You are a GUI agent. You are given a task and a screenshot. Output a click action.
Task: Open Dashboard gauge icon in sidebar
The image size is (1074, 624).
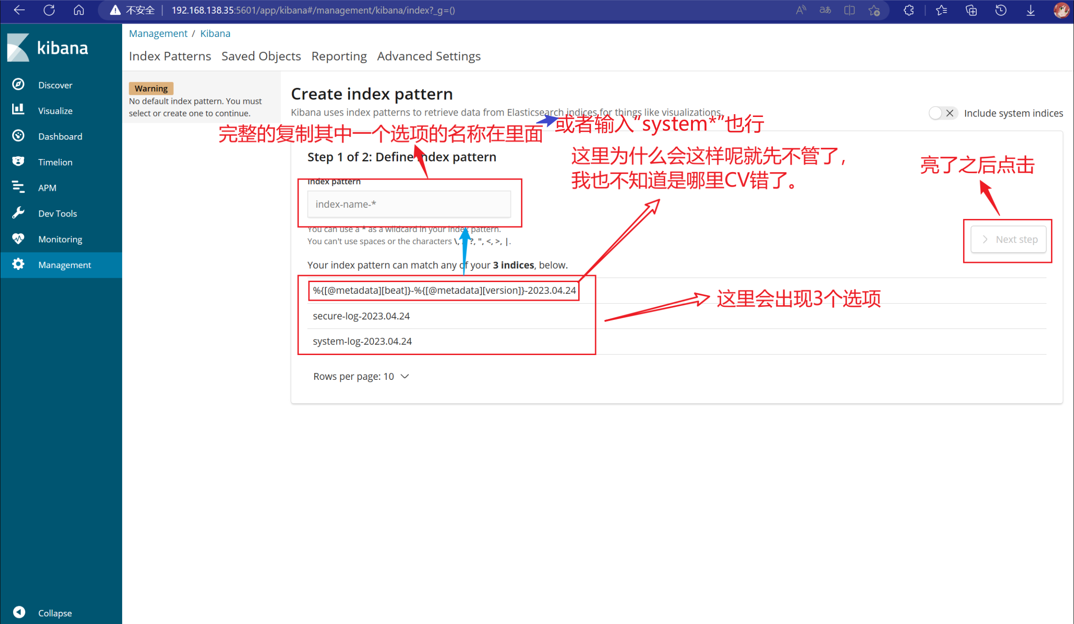18,136
